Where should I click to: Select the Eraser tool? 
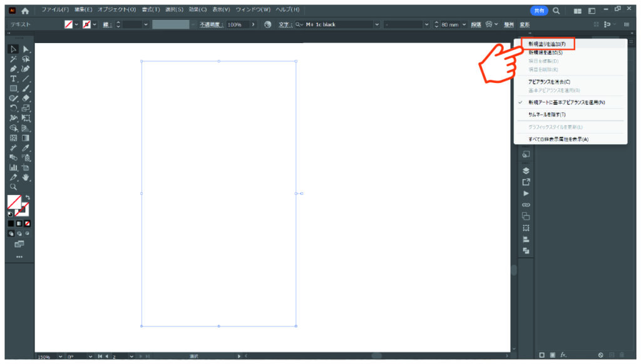pyautogui.click(x=26, y=98)
